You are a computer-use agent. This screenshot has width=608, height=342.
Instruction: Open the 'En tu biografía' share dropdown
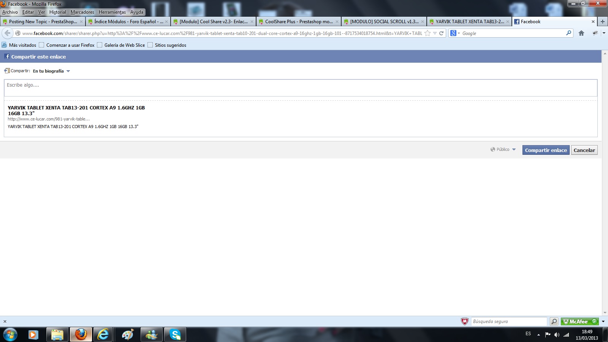click(51, 71)
